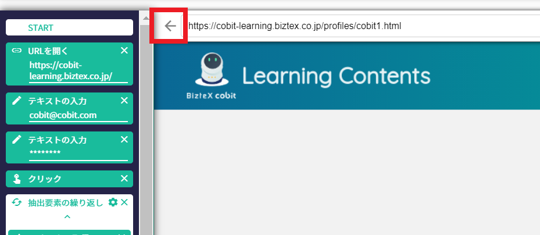
Task: Click the browser address bar URL
Action: (295, 26)
